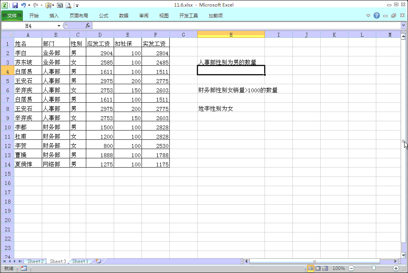Open the 加载项 ribbon tab
Screen dimensions: 408x273
[215, 15]
